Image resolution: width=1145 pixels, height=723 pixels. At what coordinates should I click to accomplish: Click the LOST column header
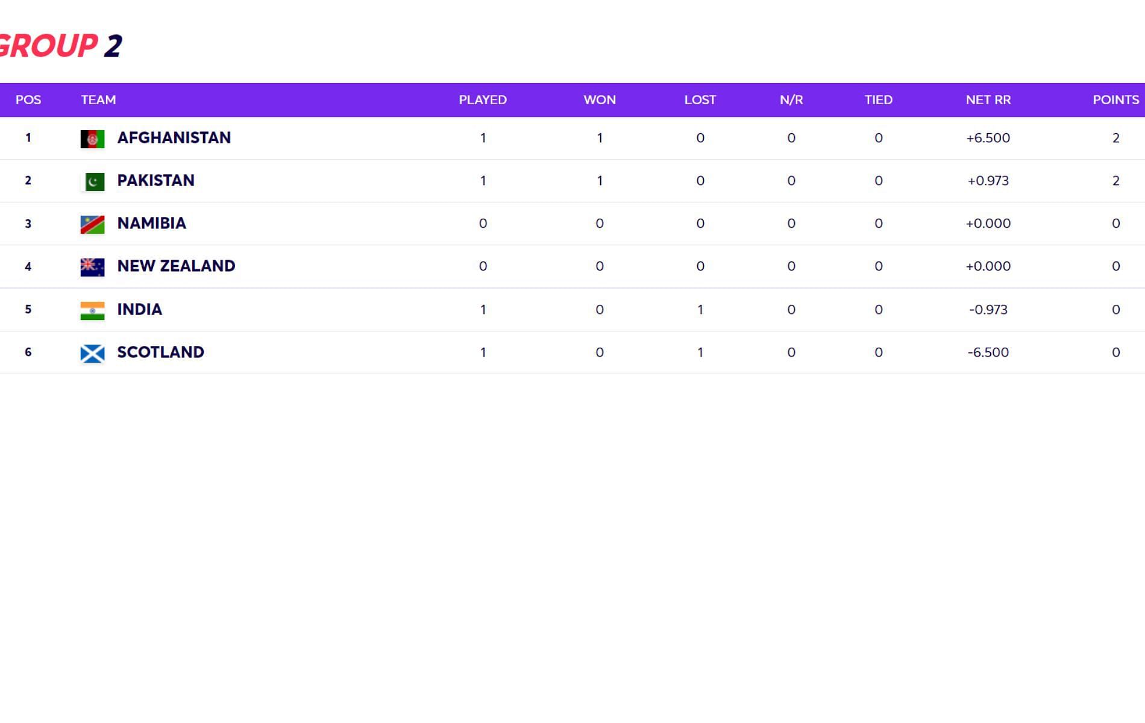(700, 100)
